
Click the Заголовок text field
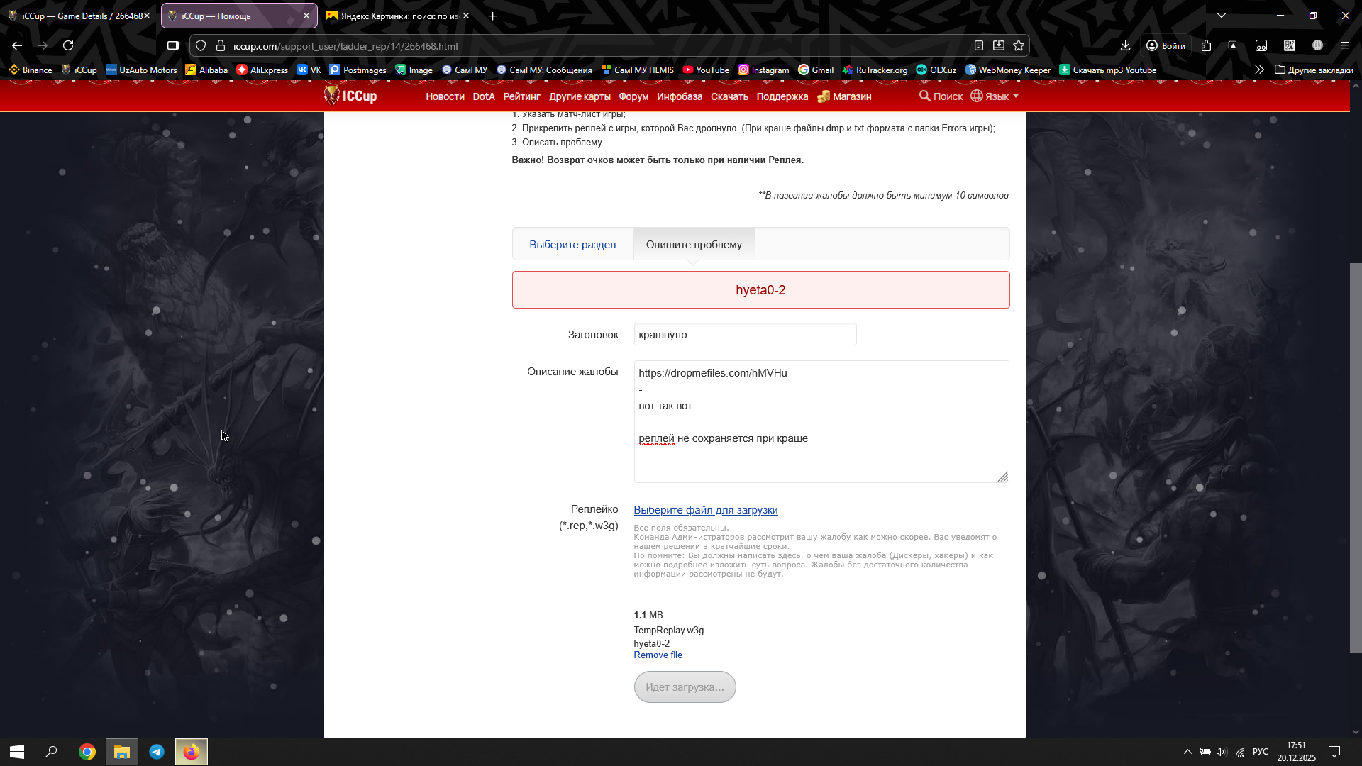745,335
